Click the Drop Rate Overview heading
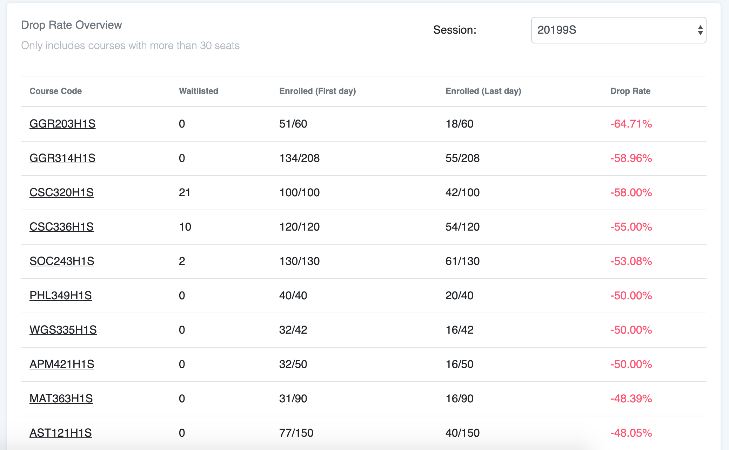The width and height of the screenshot is (729, 450). [x=71, y=25]
